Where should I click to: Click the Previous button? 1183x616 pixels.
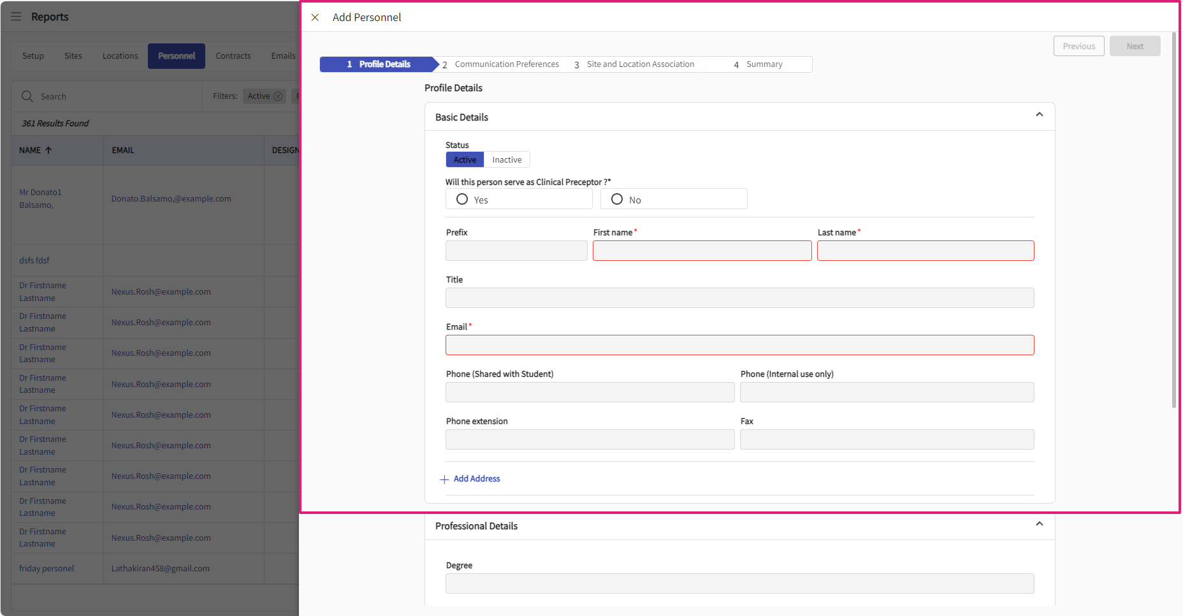(1079, 46)
